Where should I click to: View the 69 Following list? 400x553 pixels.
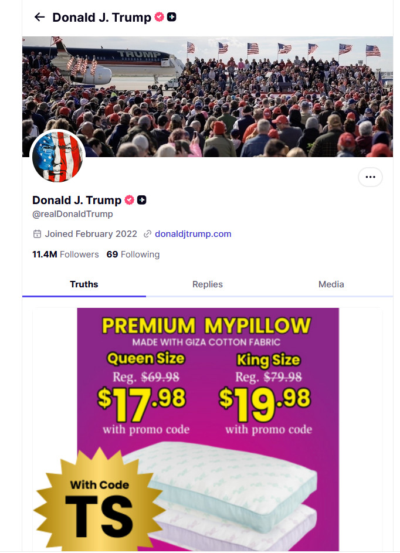coord(133,255)
